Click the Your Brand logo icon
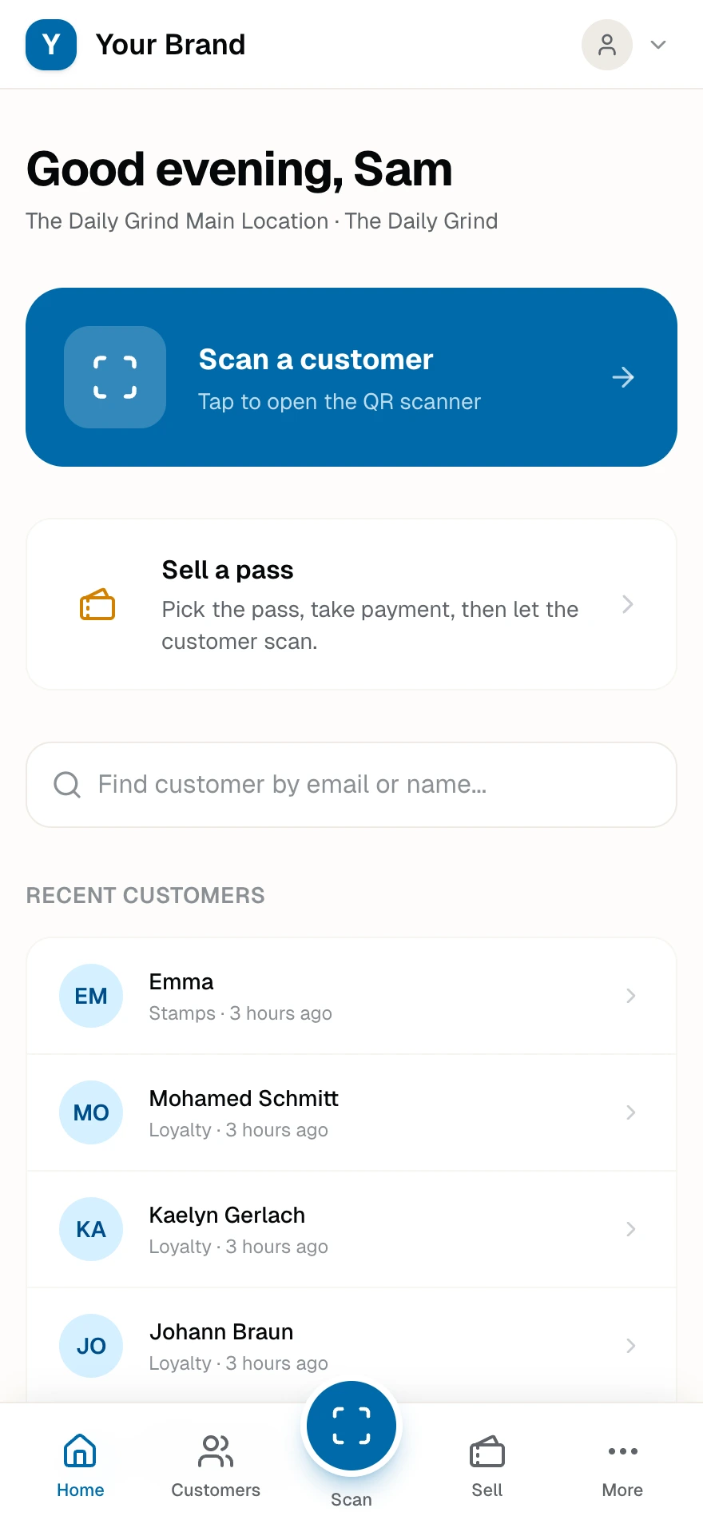Viewport: 703px width, 1528px height. (51, 45)
